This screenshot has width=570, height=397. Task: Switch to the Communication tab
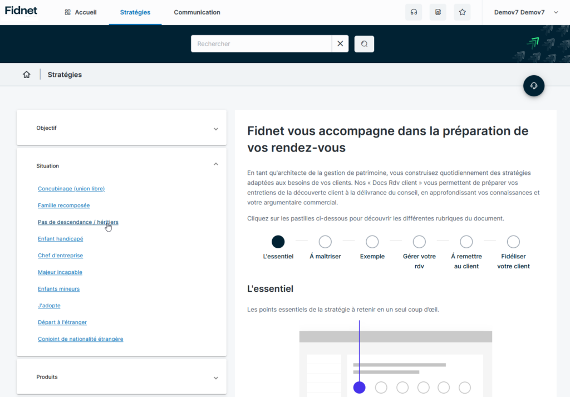pyautogui.click(x=196, y=12)
